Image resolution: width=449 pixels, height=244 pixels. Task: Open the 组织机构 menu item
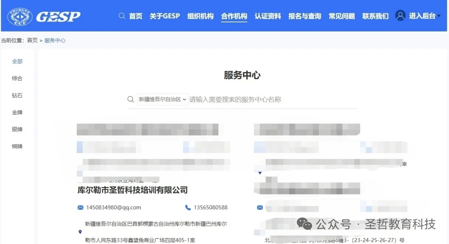click(x=200, y=16)
